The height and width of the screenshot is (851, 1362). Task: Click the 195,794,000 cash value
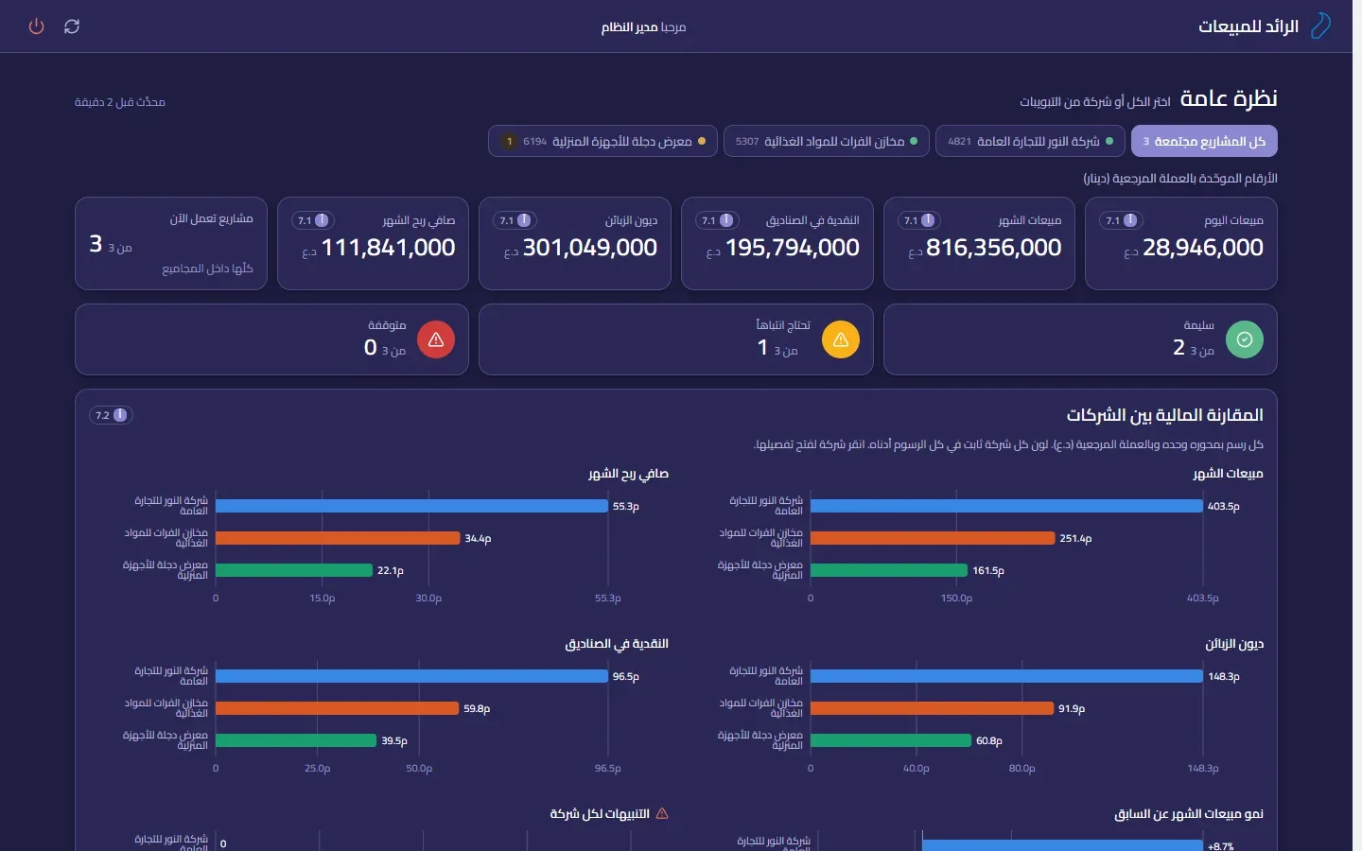(793, 248)
